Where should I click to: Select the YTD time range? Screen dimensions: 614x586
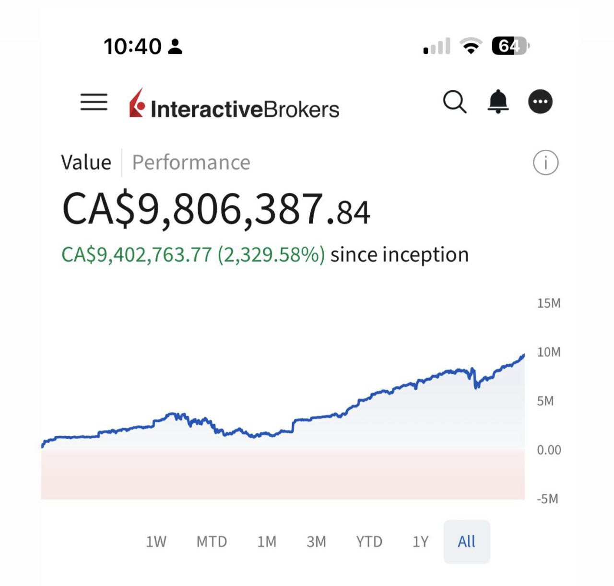[x=369, y=542]
